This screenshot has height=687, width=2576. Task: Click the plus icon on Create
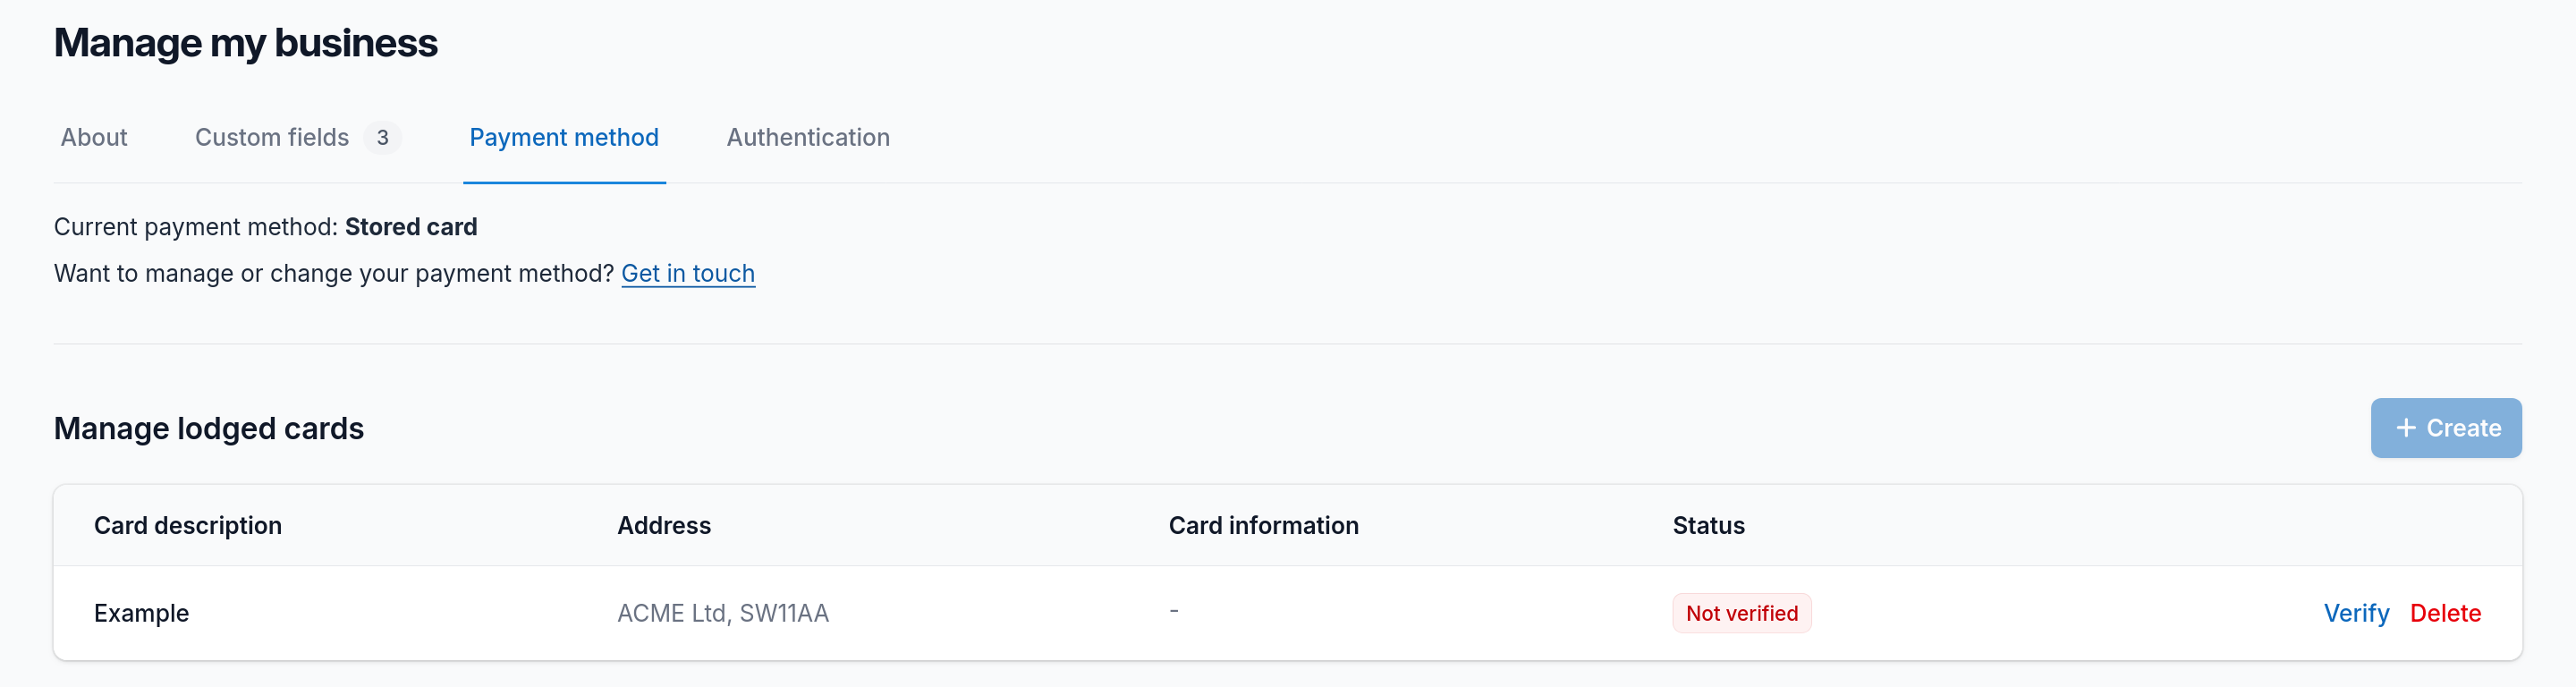(x=2406, y=428)
